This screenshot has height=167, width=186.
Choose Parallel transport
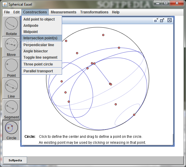pos(42,71)
